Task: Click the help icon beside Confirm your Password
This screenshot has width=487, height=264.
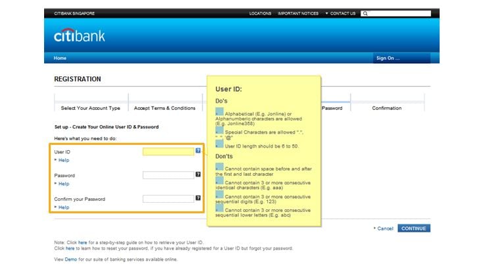Action: [198, 198]
